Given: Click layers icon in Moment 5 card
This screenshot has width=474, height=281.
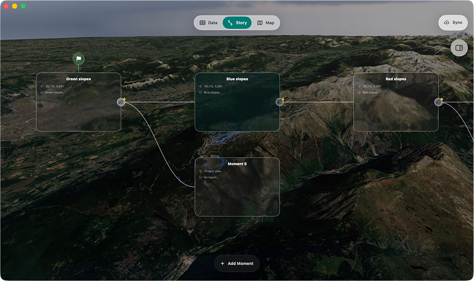Looking at the screenshot, I should point(200,177).
